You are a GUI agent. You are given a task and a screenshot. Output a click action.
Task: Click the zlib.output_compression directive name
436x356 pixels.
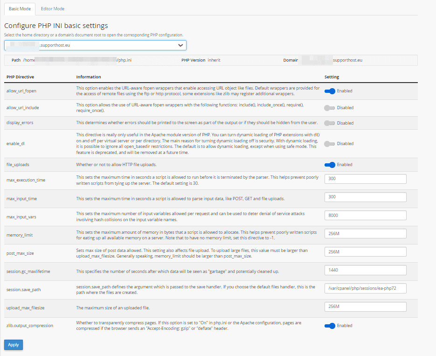click(30, 326)
